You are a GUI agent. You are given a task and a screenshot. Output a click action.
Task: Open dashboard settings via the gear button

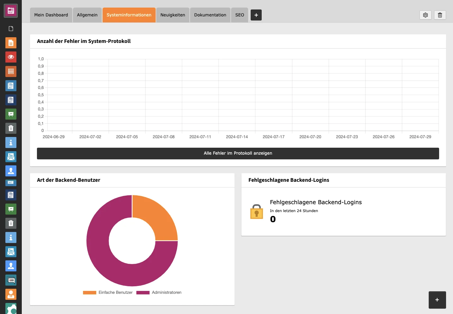tap(425, 15)
